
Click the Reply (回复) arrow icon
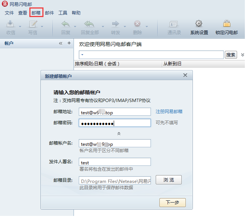[x=65, y=24]
